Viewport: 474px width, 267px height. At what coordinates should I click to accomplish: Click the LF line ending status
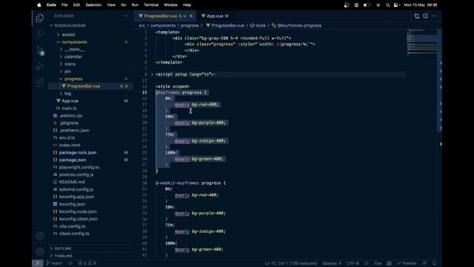(367, 263)
